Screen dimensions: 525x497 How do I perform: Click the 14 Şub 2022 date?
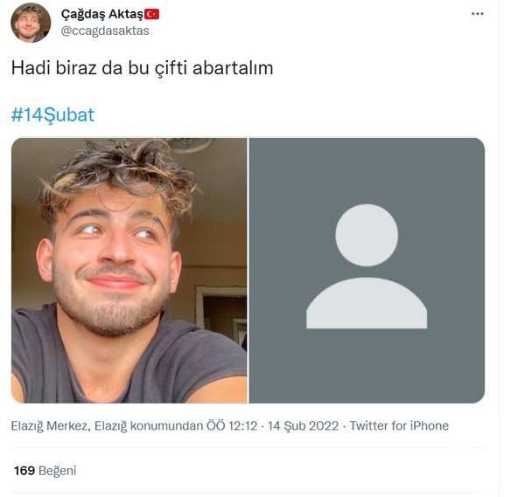(303, 425)
